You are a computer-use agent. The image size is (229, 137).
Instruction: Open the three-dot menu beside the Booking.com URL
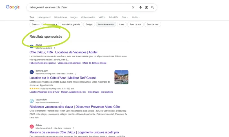point(76,74)
